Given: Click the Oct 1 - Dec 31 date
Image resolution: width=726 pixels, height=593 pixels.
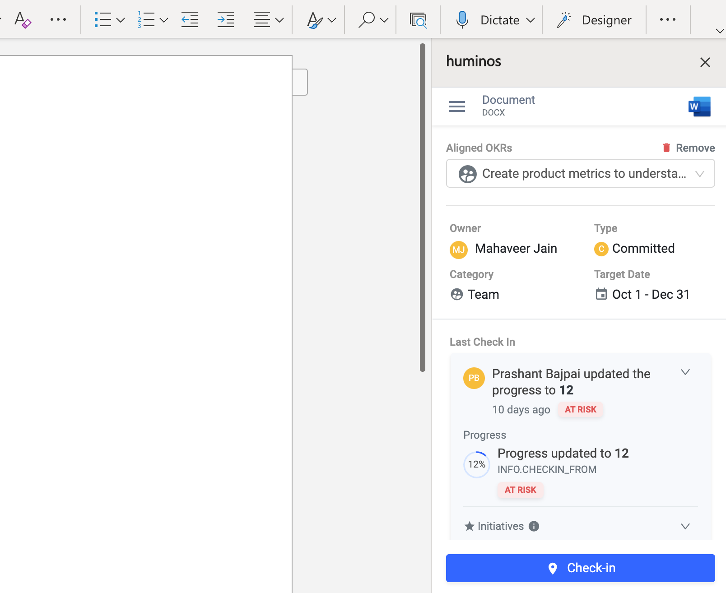Looking at the screenshot, I should click(x=651, y=294).
